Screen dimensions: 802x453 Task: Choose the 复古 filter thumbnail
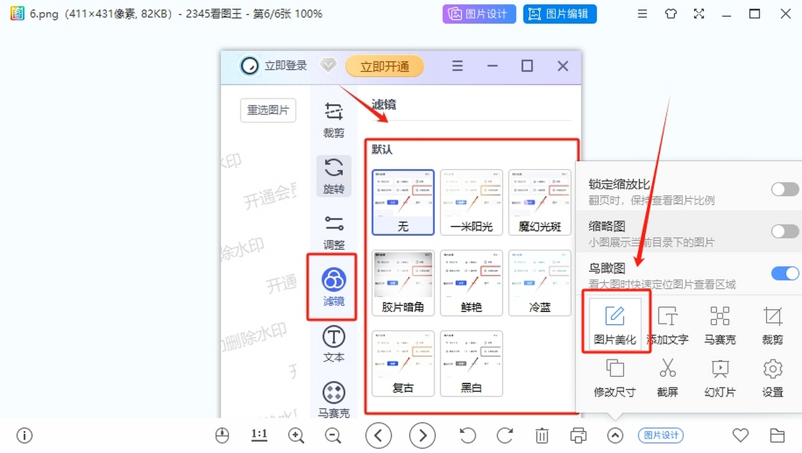coord(403,363)
